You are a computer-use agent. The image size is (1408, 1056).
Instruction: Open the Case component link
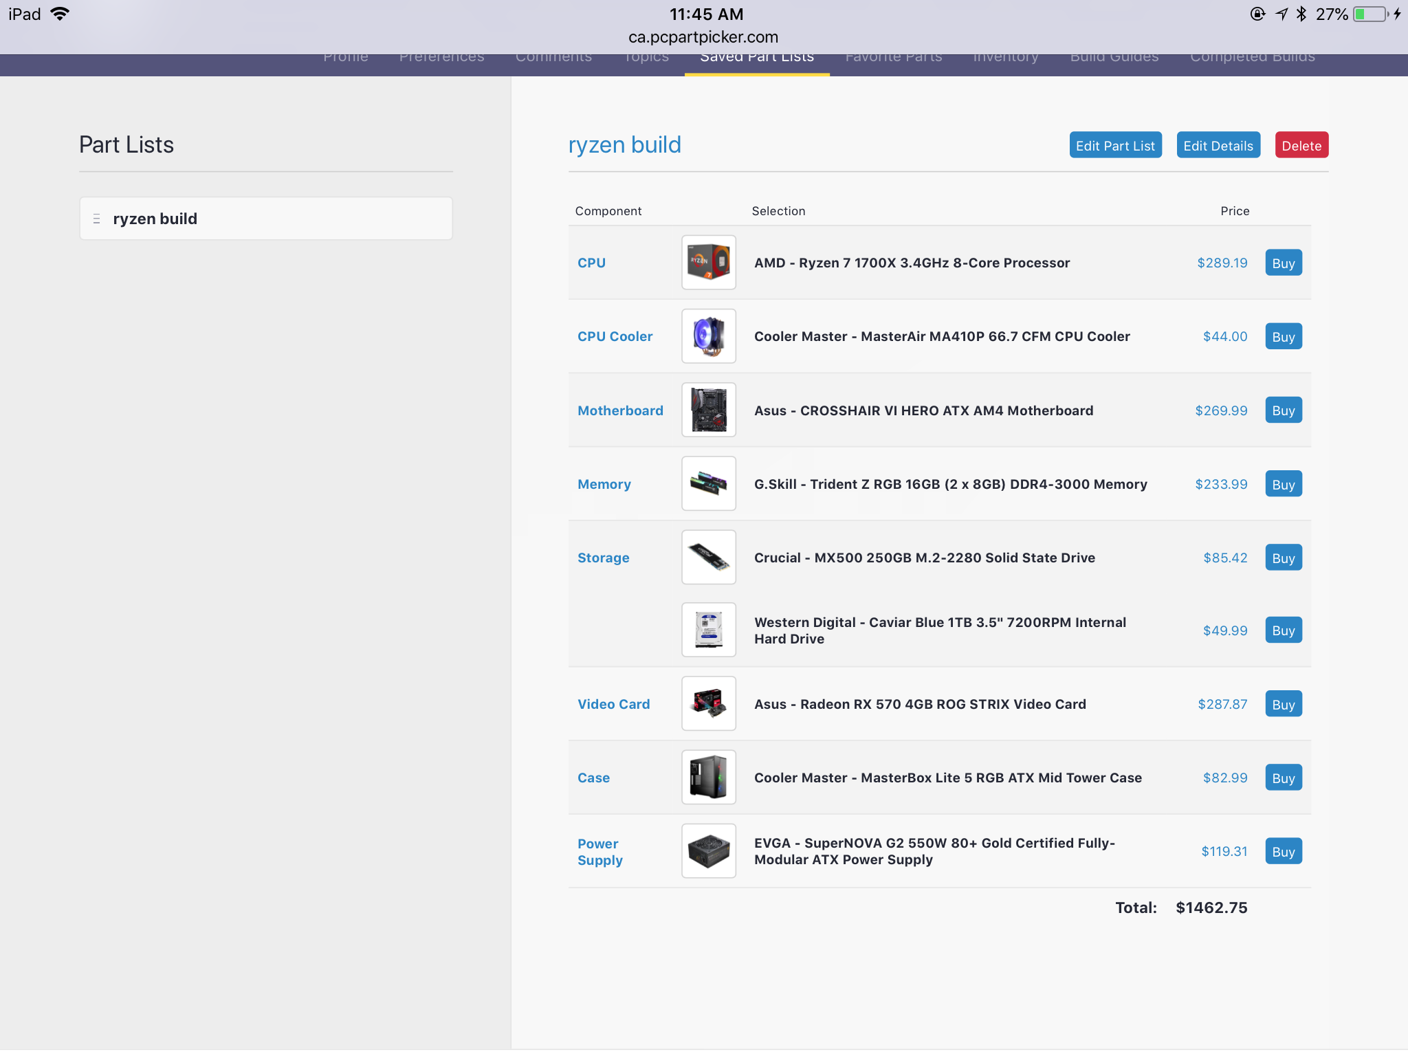[x=593, y=778]
